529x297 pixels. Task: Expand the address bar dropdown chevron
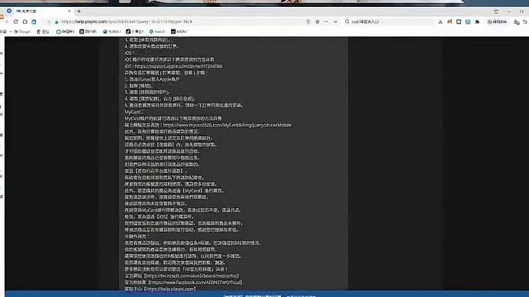point(335,21)
